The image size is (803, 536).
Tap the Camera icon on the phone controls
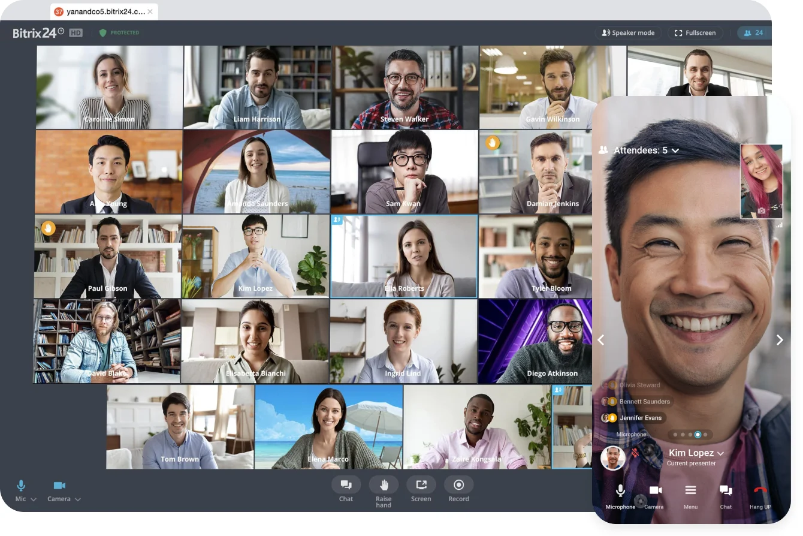tap(655, 490)
